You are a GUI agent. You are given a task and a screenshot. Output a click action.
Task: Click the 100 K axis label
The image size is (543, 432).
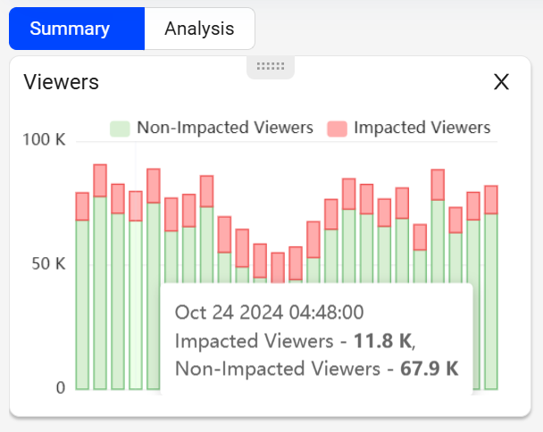coord(44,140)
